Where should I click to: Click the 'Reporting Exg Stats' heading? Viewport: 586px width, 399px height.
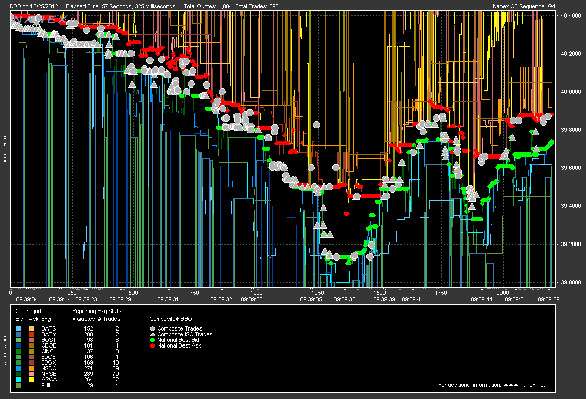click(x=96, y=311)
